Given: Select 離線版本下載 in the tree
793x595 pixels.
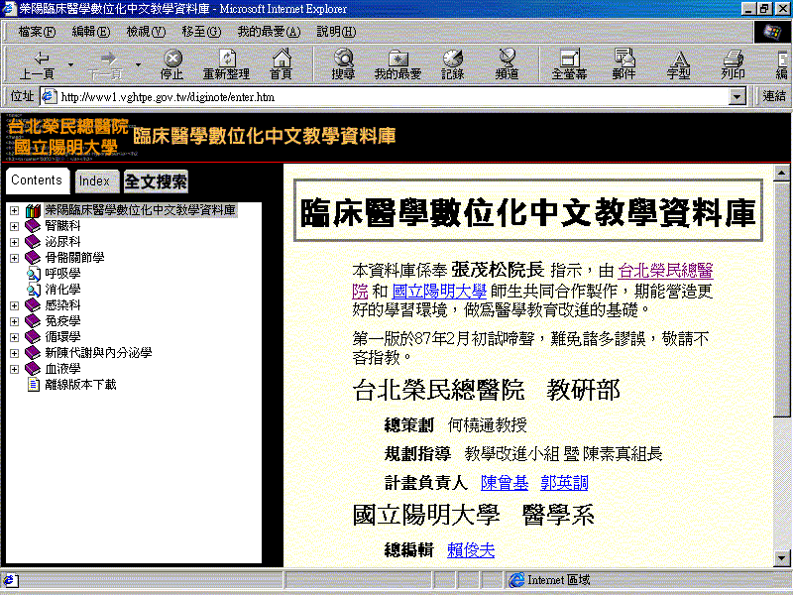Looking at the screenshot, I should (x=79, y=385).
